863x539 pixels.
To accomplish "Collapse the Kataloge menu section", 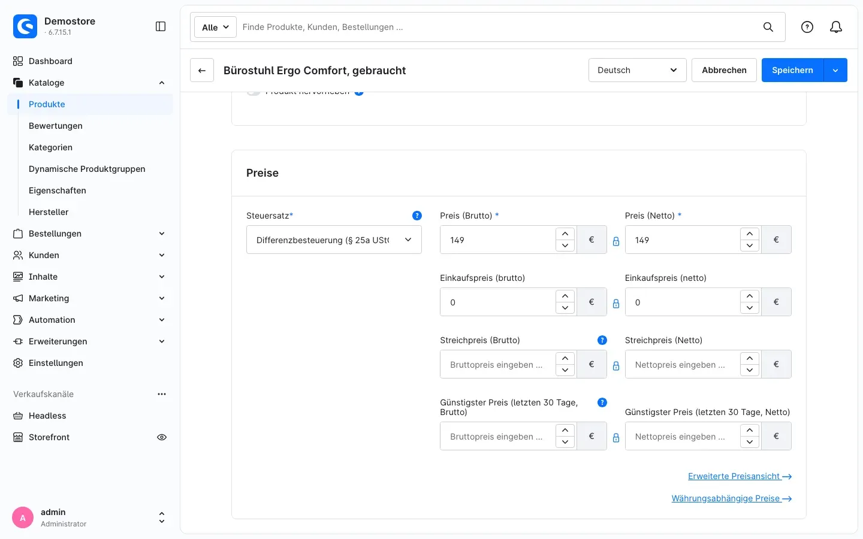I will [162, 83].
